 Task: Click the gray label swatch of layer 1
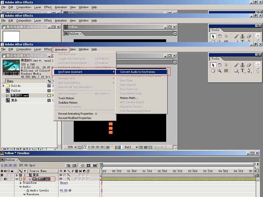[20, 175]
